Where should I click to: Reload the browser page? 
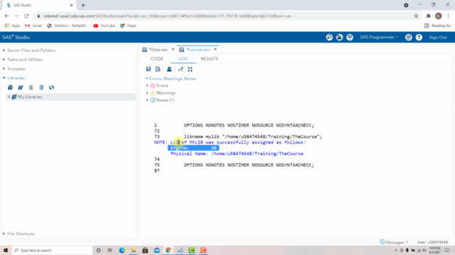[x=26, y=16]
